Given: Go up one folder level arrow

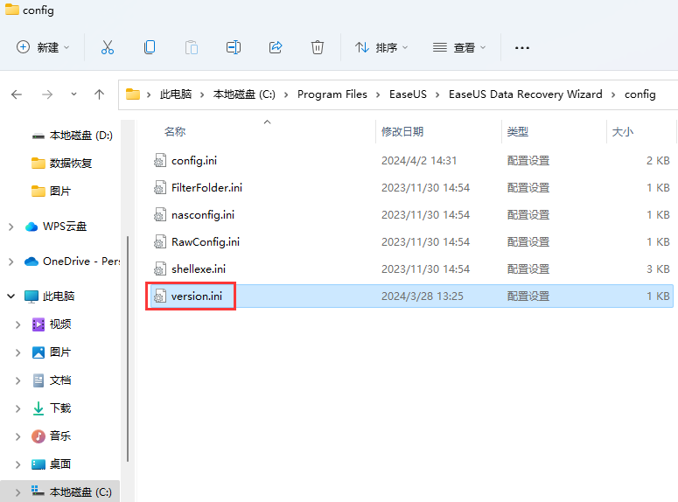Looking at the screenshot, I should coord(99,94).
